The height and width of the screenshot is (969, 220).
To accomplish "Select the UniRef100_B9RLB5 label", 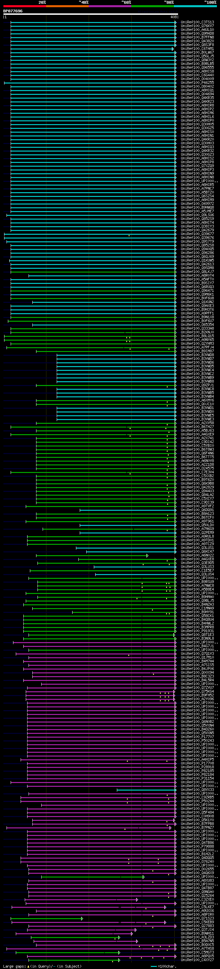I will click(197, 64).
